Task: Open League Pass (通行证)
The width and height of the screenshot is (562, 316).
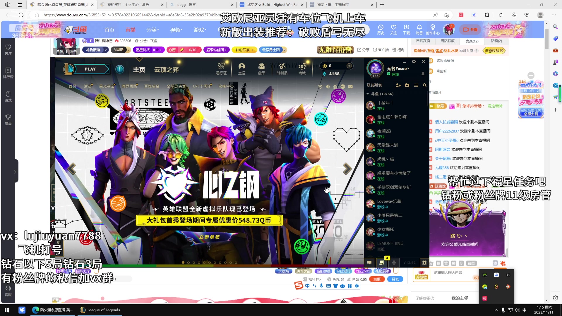Action: [221, 69]
